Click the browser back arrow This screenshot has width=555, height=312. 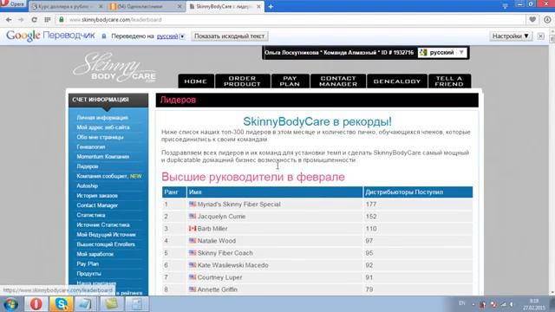coord(9,20)
